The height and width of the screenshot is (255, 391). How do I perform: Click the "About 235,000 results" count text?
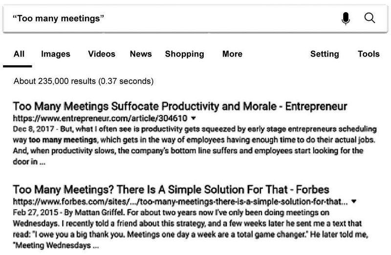(84, 80)
